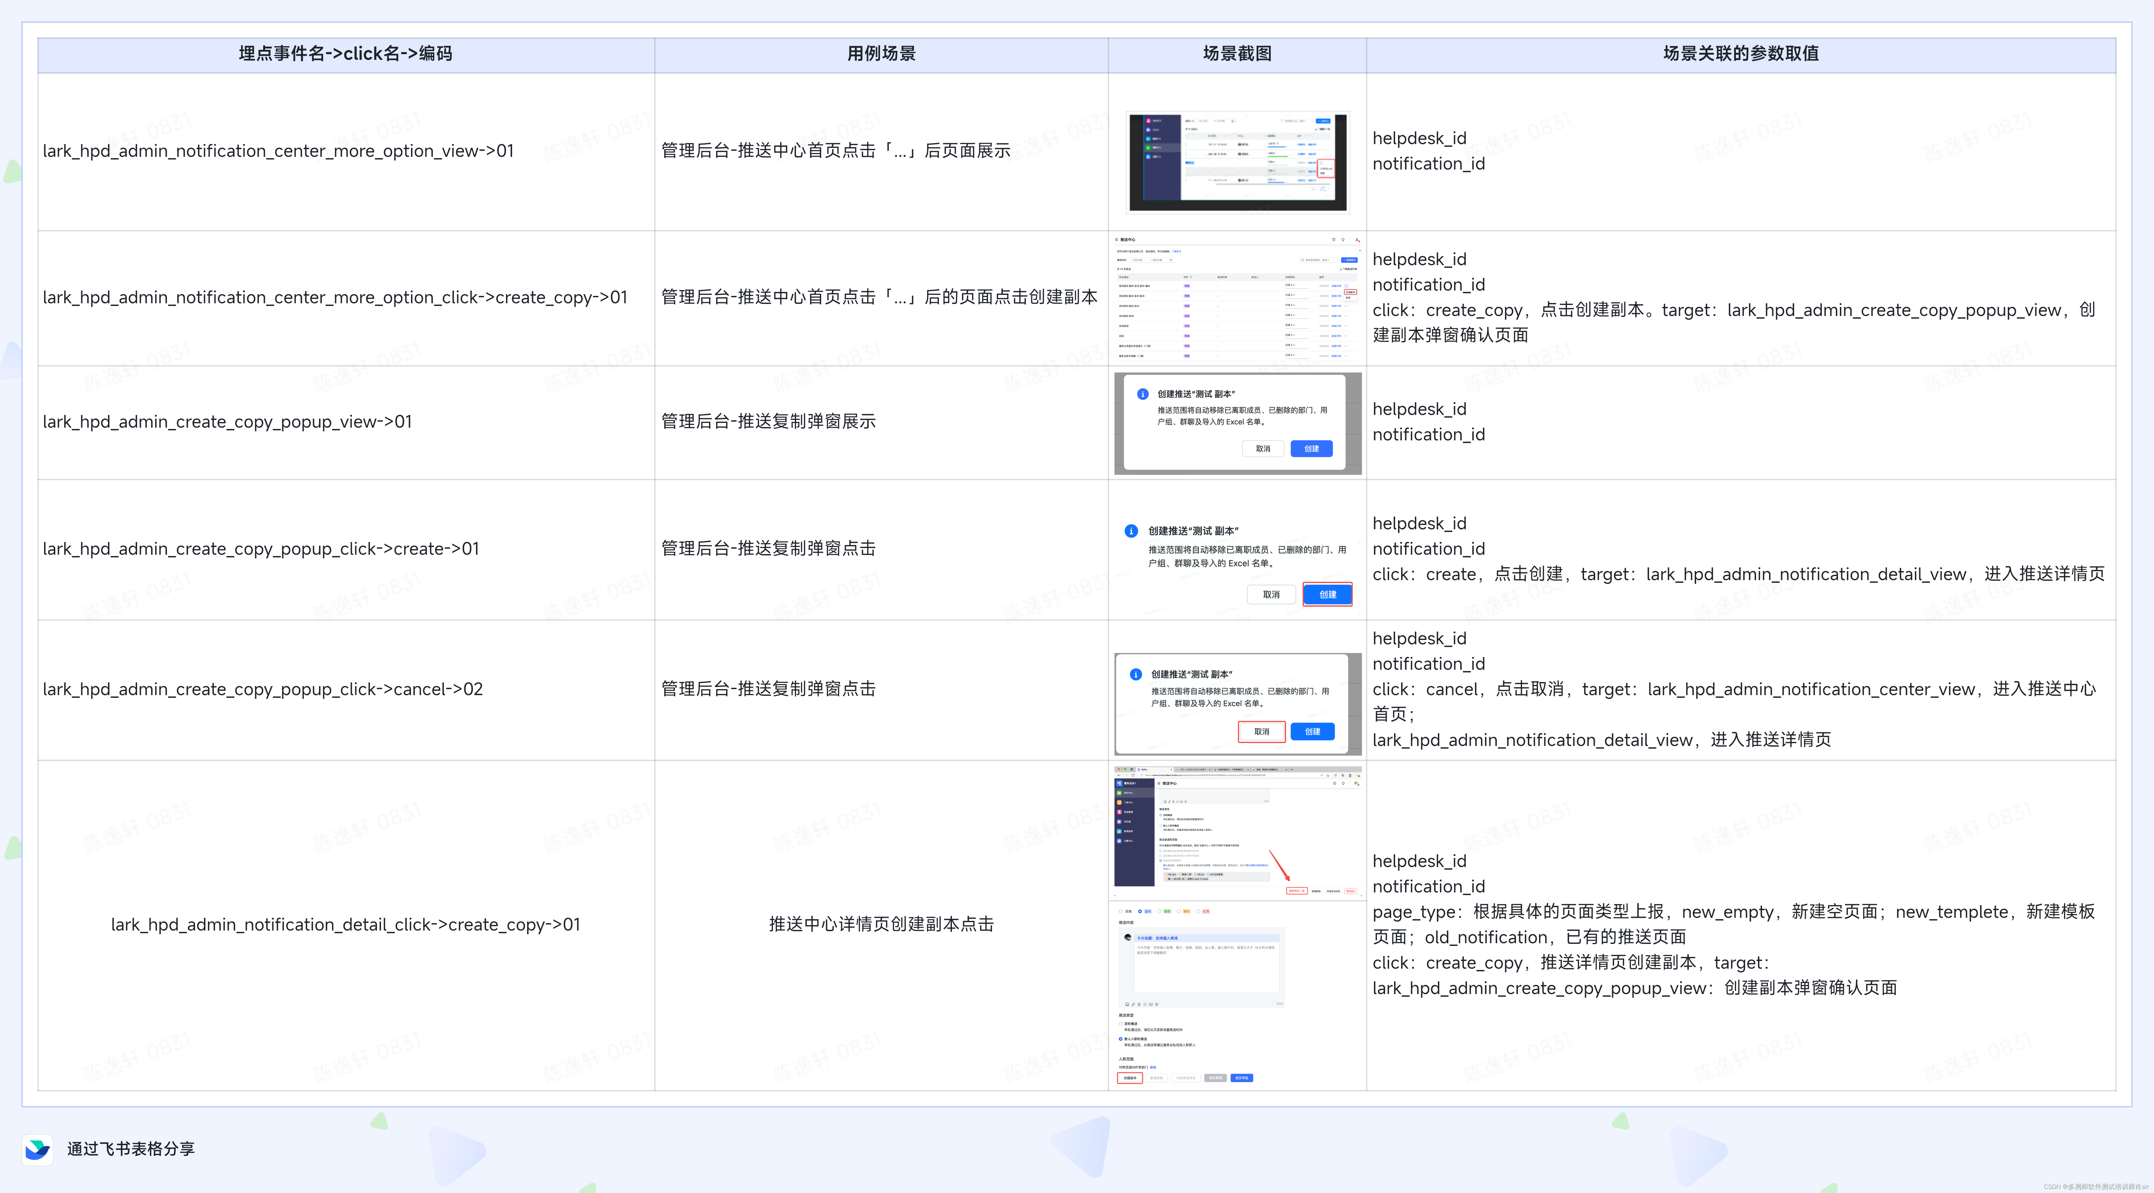Viewport: 2154px width, 1193px height.
Task: Select the 新人入职时推送 radio option
Action: point(1120,1039)
